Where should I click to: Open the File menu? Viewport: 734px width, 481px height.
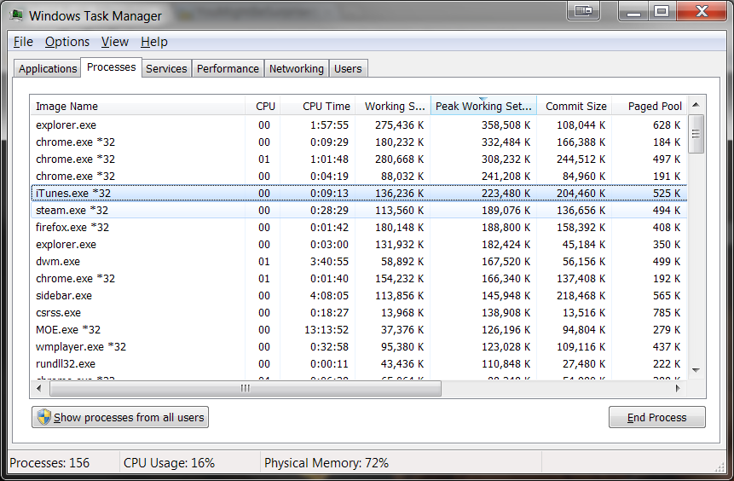(23, 42)
